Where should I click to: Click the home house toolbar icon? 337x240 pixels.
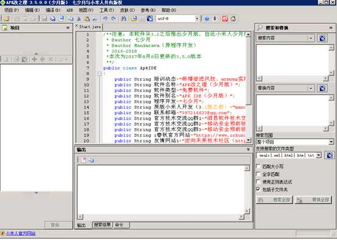(233, 19)
